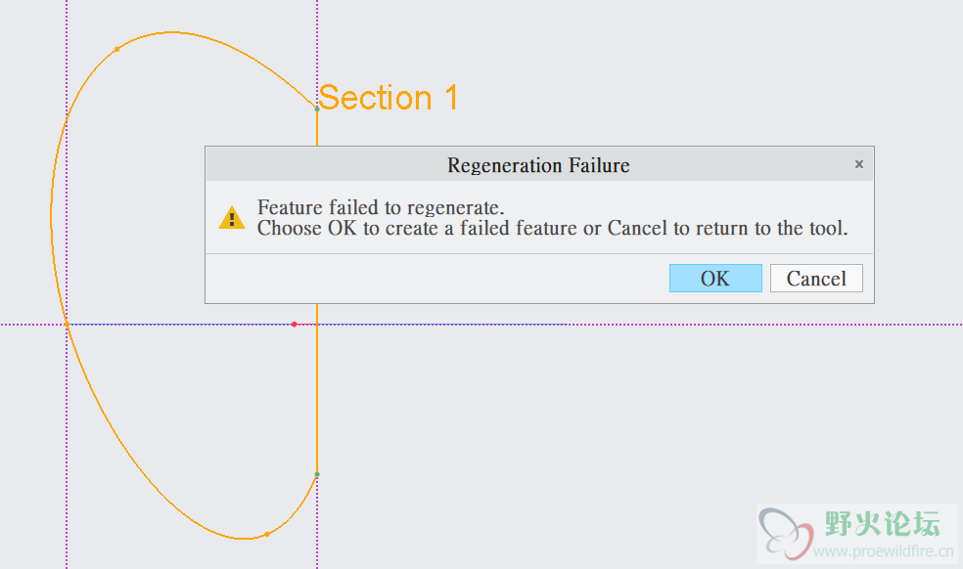The width and height of the screenshot is (963, 569).
Task: Pick the orange spline point near curve bottom
Action: tap(266, 534)
